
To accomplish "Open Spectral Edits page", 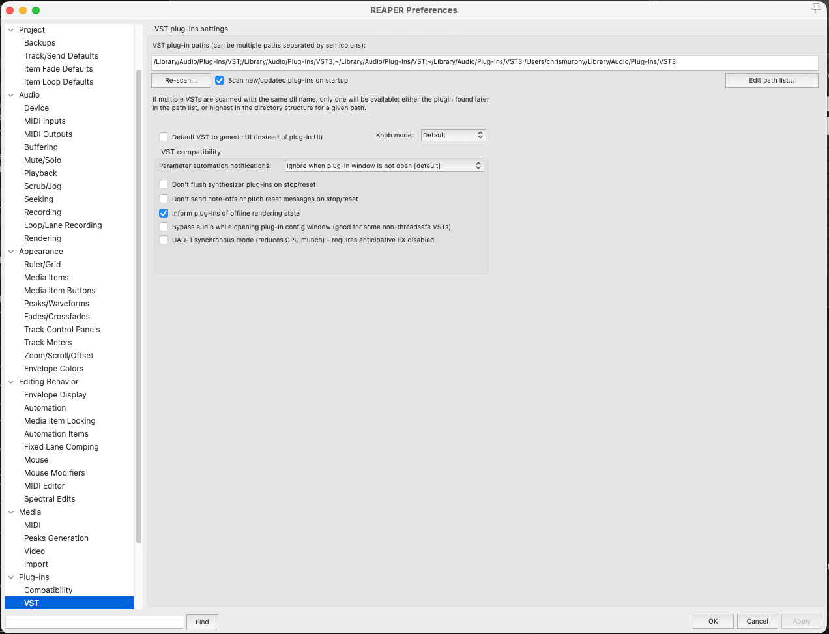I will tap(50, 499).
